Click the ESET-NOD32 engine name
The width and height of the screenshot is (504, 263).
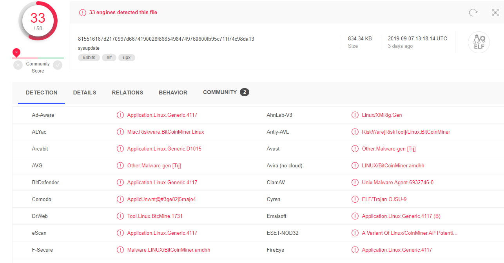pos(283,233)
